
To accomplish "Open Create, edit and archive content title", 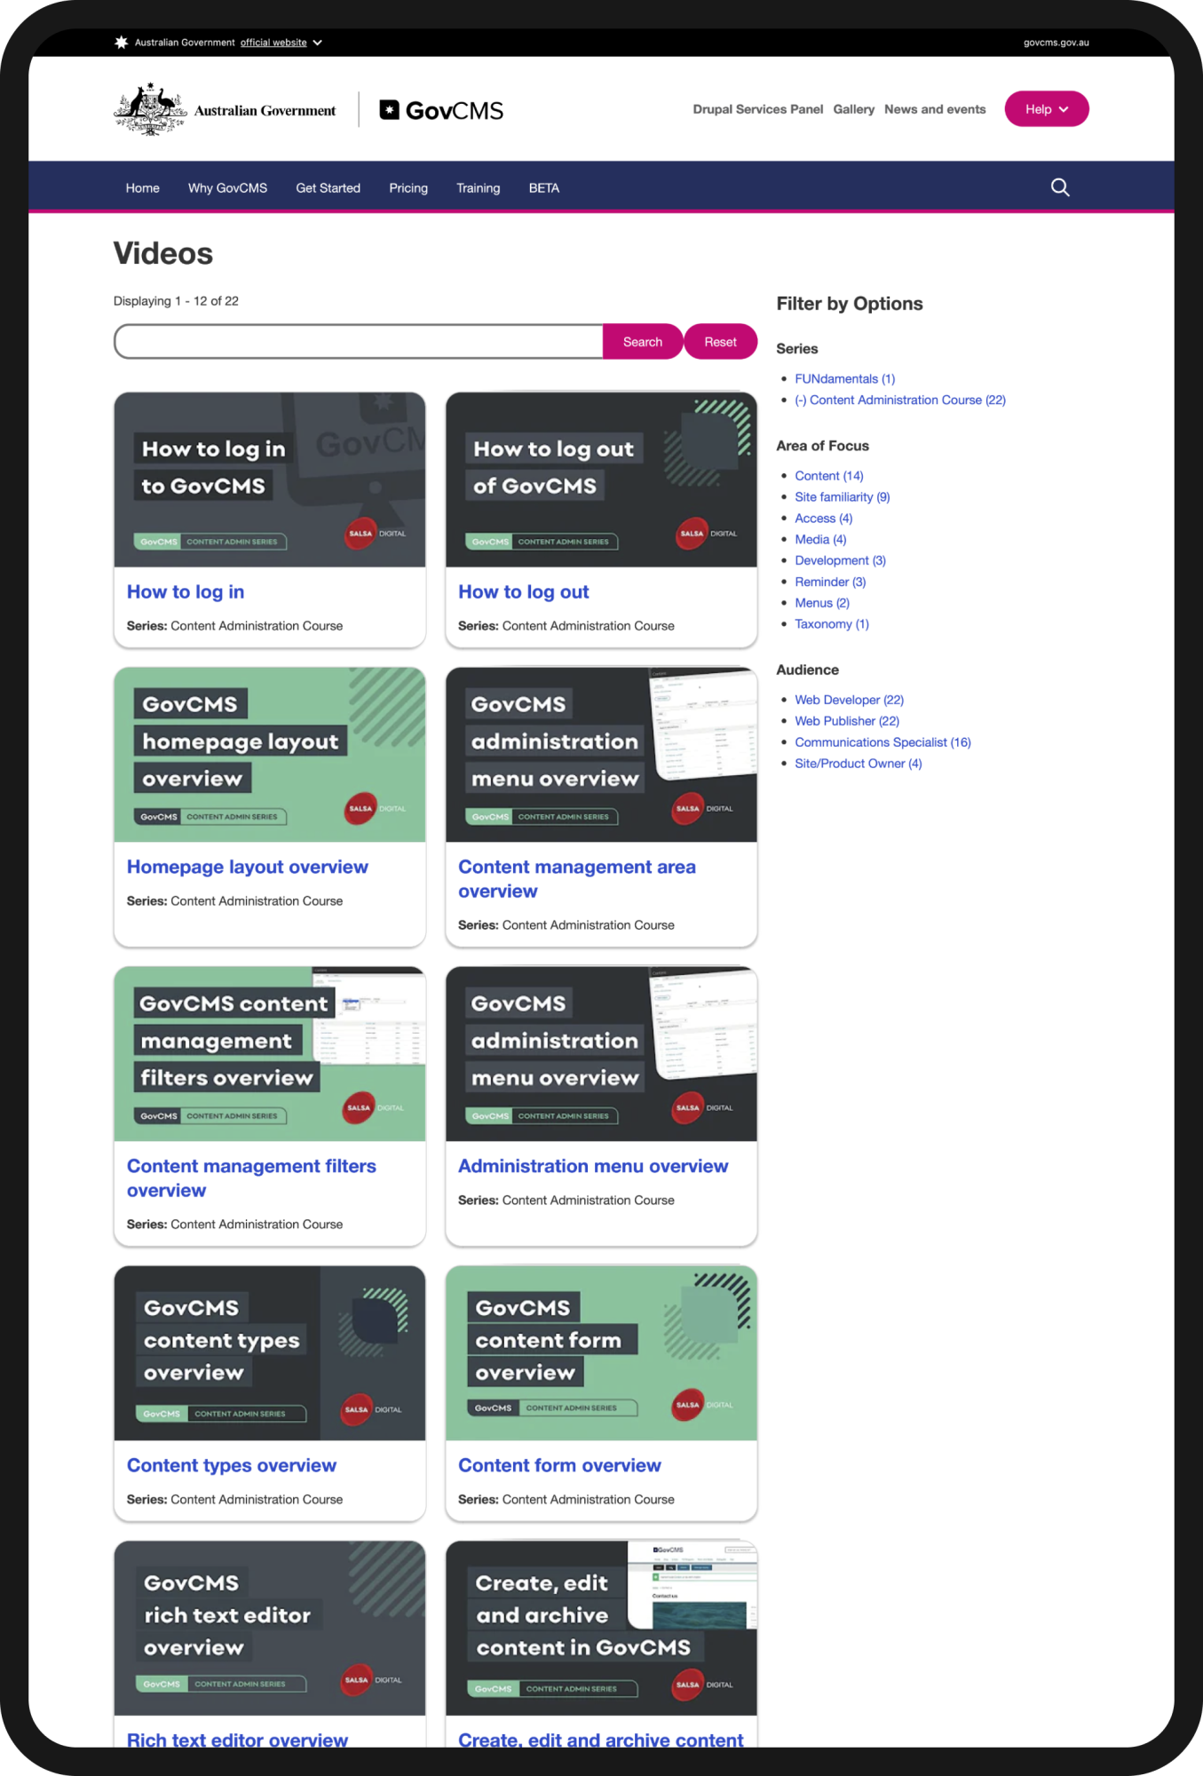I will point(601,1740).
